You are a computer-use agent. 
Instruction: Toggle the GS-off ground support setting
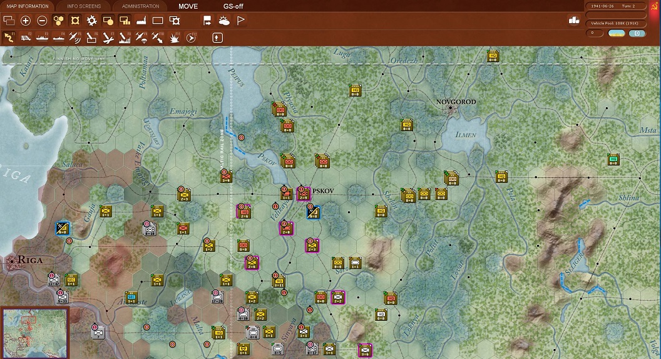233,6
